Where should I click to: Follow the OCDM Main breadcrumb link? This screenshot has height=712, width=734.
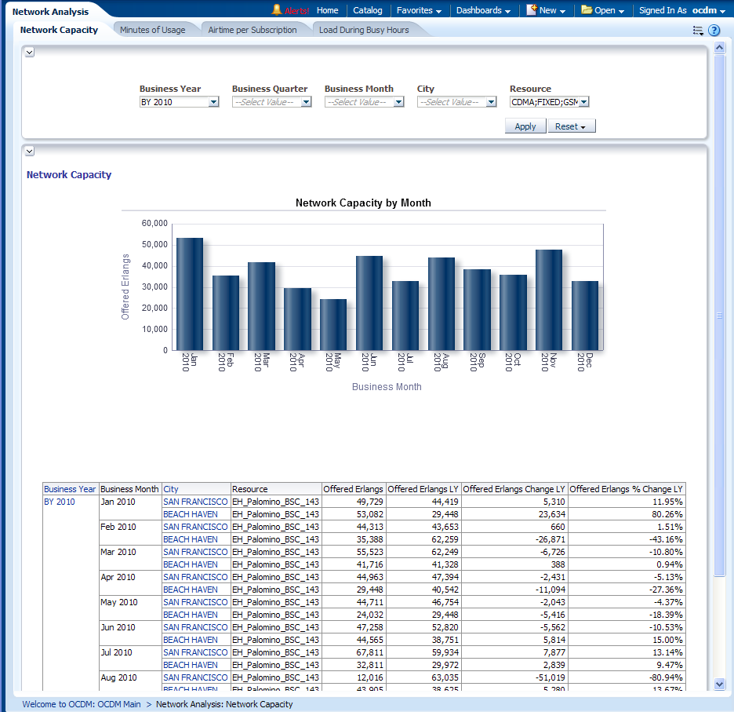82,704
